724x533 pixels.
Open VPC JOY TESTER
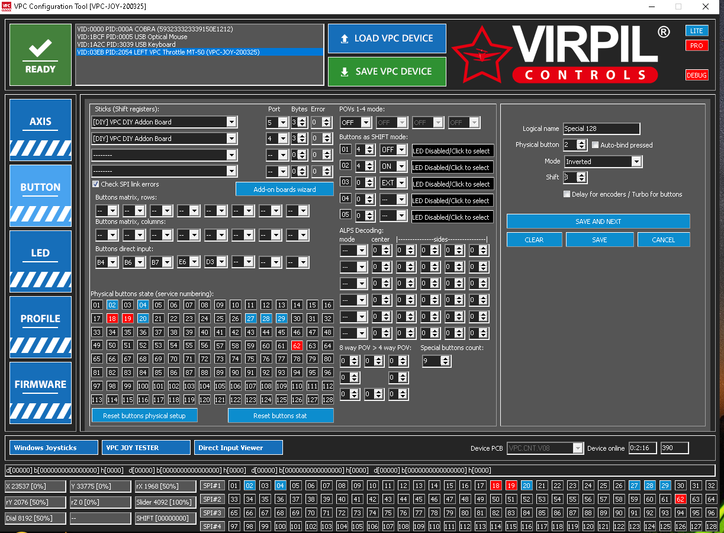point(146,448)
